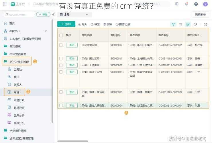Expand 流程中心 with its chevron
212x143 pixels.
coord(46,31)
